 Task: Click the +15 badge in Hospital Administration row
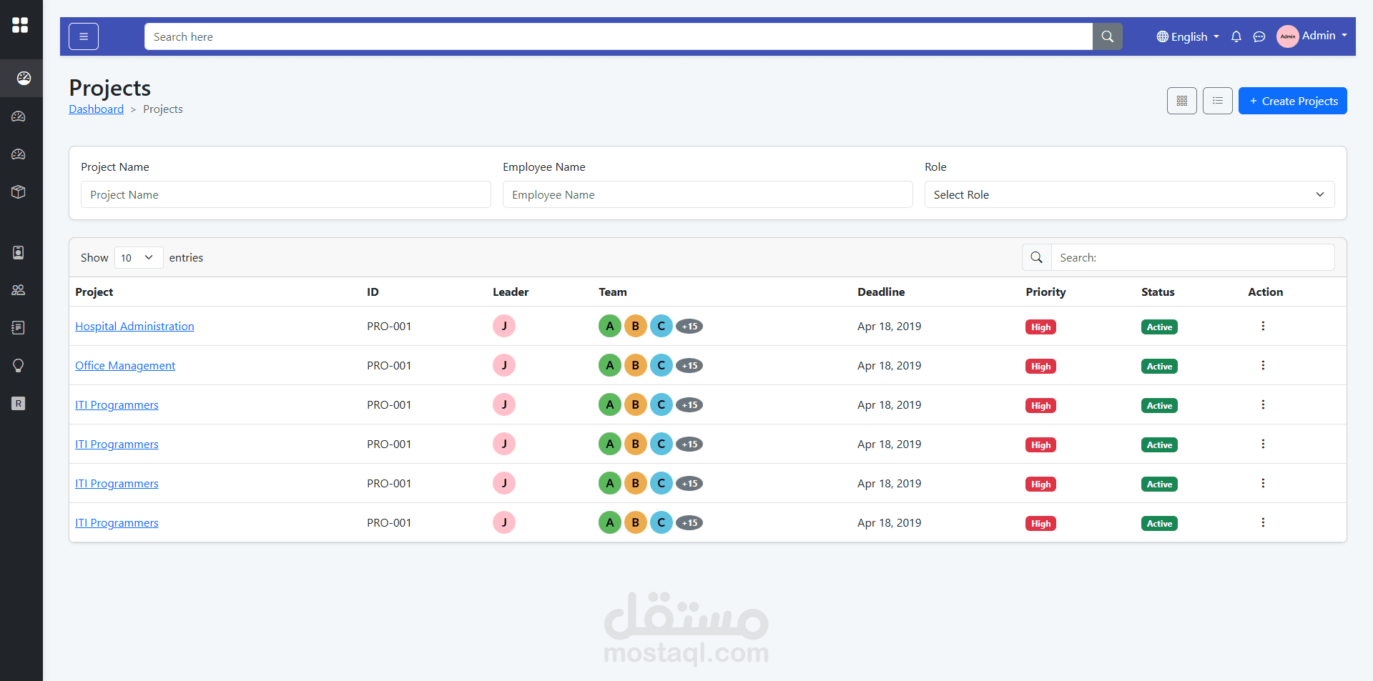(689, 327)
